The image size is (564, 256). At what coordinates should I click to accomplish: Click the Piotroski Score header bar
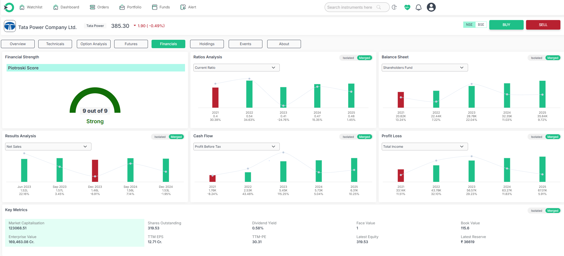click(96, 68)
